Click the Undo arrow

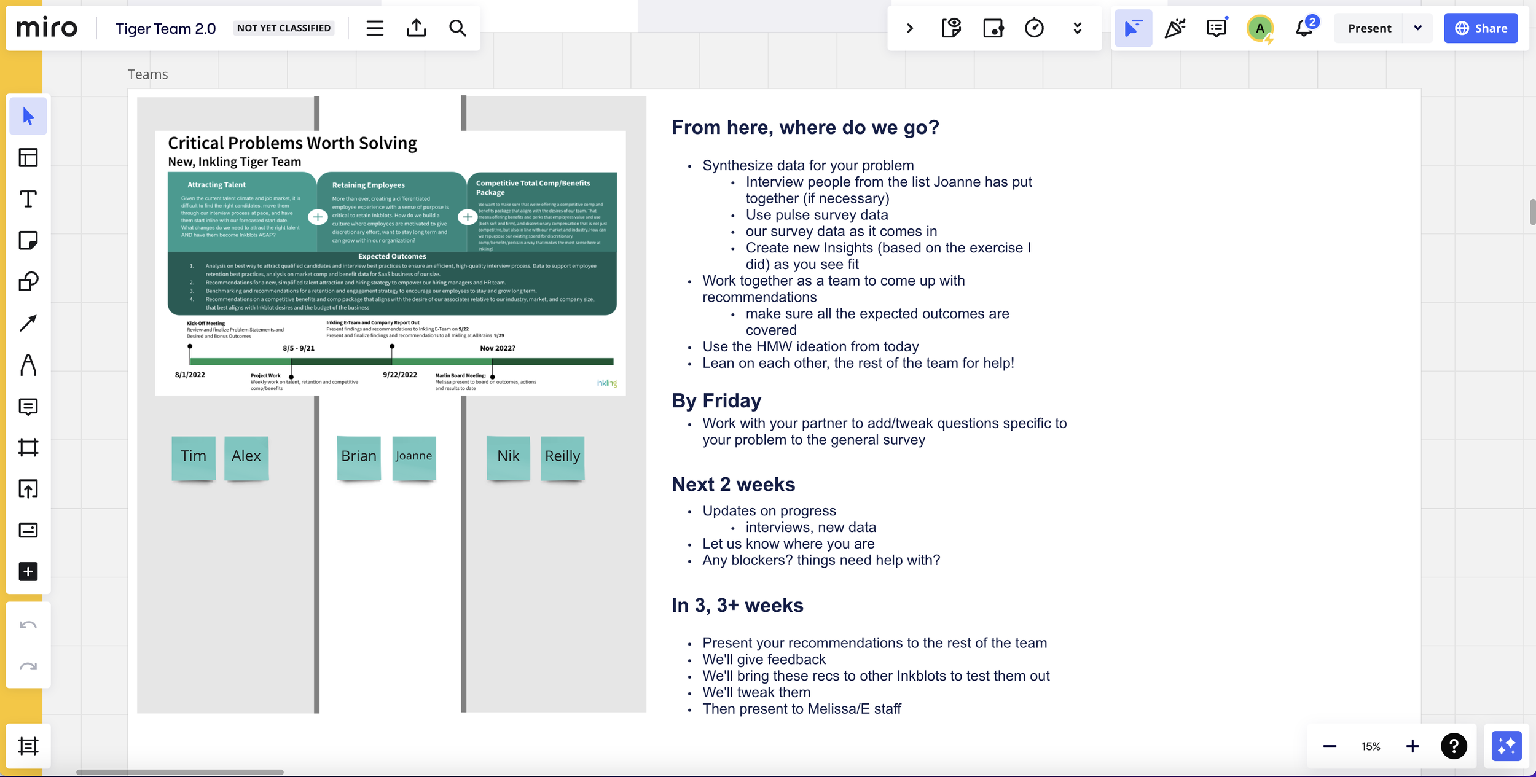(x=28, y=625)
